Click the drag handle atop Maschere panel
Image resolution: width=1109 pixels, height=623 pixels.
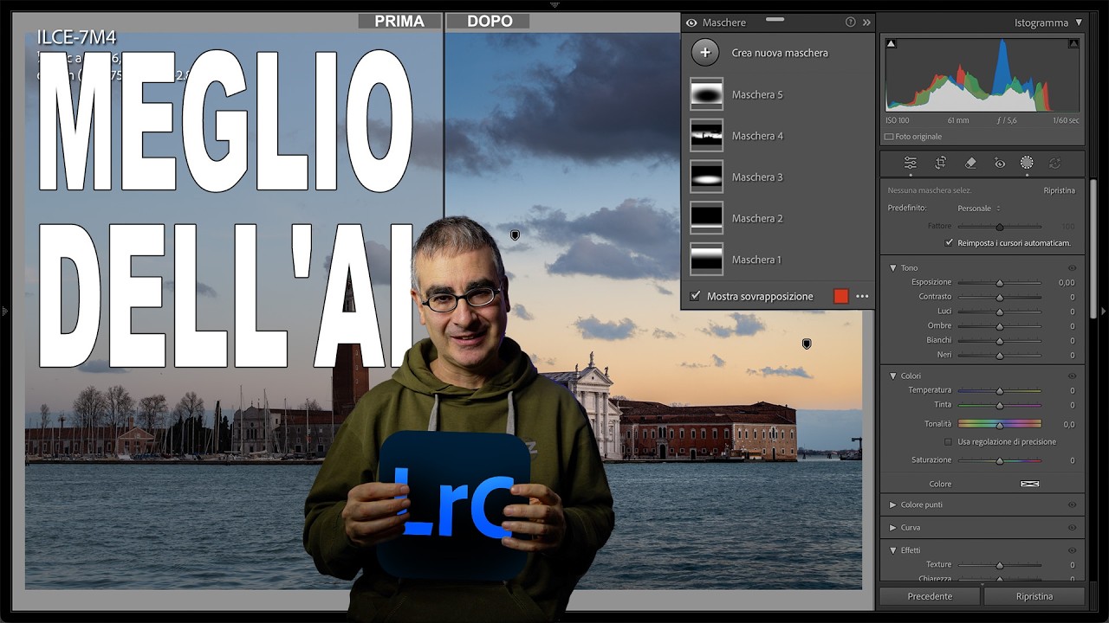tap(775, 18)
